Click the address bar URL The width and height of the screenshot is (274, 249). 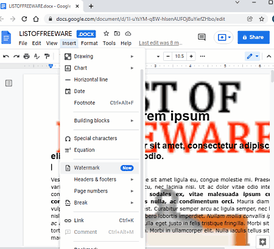pyautogui.click(x=141, y=19)
